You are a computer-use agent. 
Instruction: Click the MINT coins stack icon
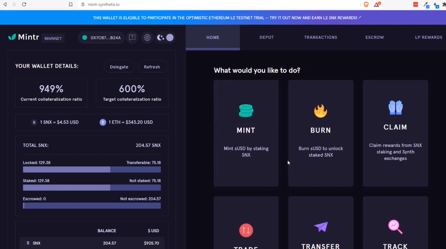click(246, 111)
